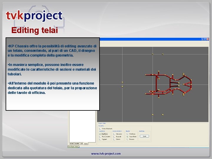
Task: Click the tvkproject logo
Action: tap(34, 16)
